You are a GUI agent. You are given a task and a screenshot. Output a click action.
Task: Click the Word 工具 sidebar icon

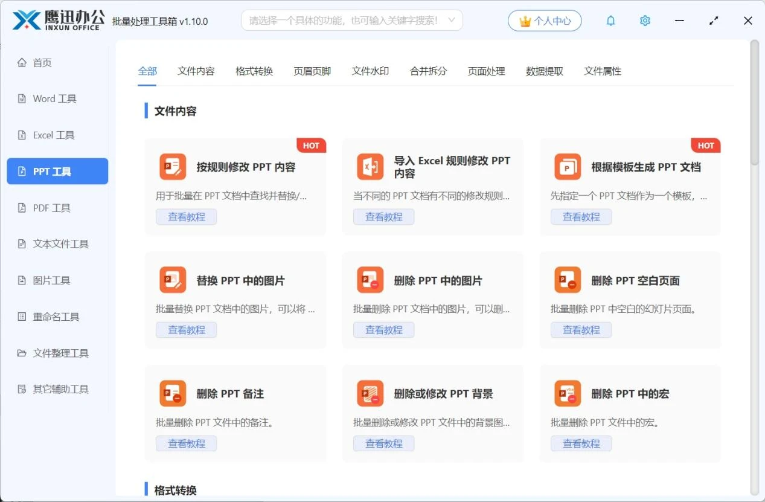coord(22,98)
